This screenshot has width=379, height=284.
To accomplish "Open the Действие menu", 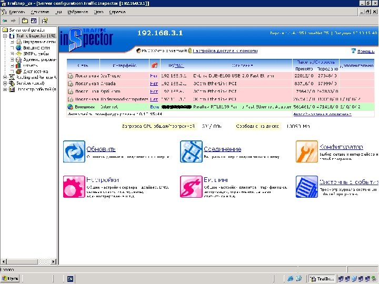I will (x=40, y=12).
